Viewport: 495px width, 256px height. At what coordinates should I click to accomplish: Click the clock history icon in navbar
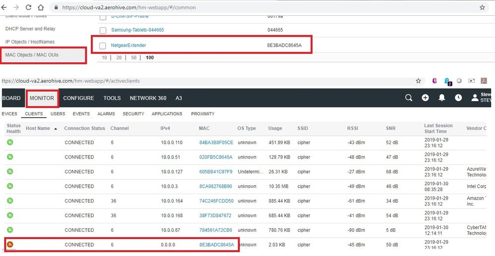(x=458, y=98)
